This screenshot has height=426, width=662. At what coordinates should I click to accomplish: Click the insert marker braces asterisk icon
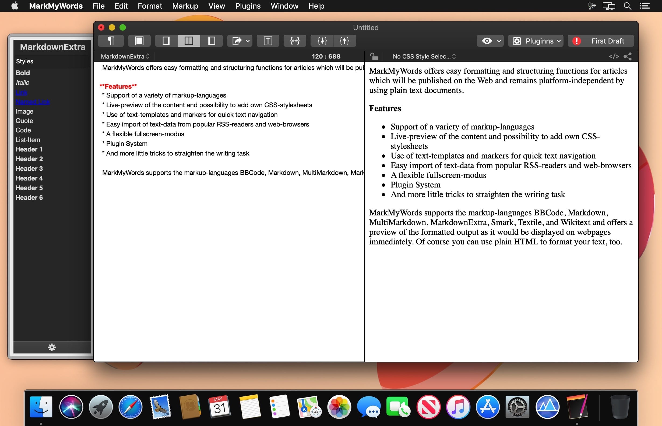(x=295, y=41)
